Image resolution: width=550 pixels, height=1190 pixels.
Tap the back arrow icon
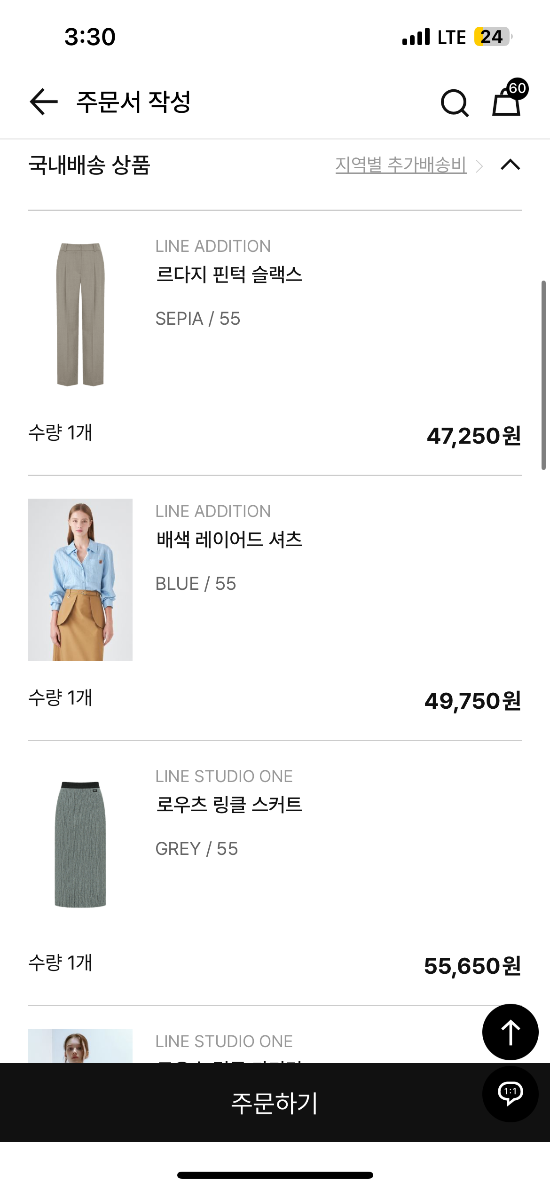click(44, 102)
